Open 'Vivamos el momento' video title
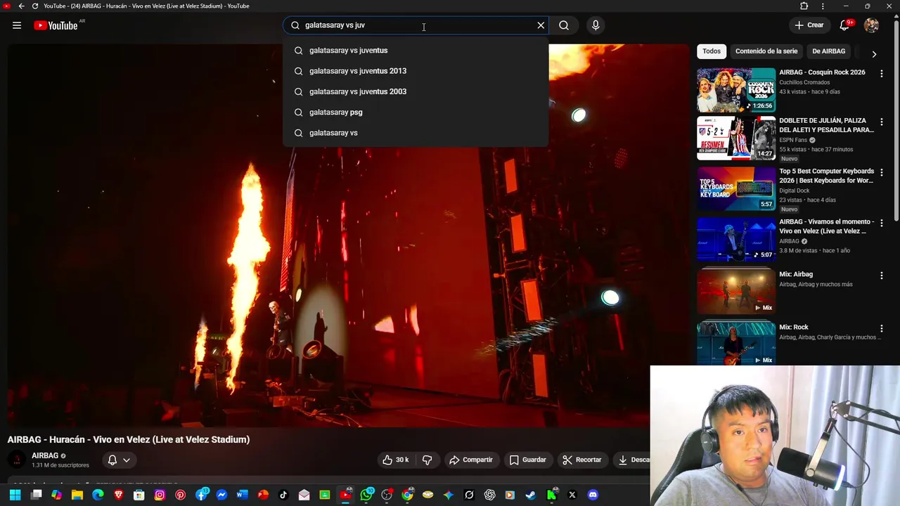 pyautogui.click(x=826, y=226)
